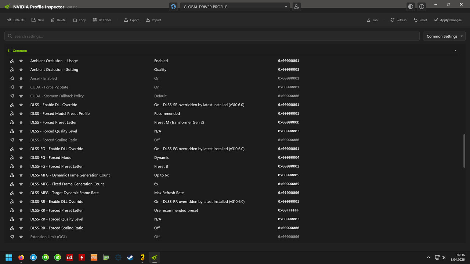
Task: Toggle favorite star for Ambient Occlusion - Usage
Action: (21, 61)
